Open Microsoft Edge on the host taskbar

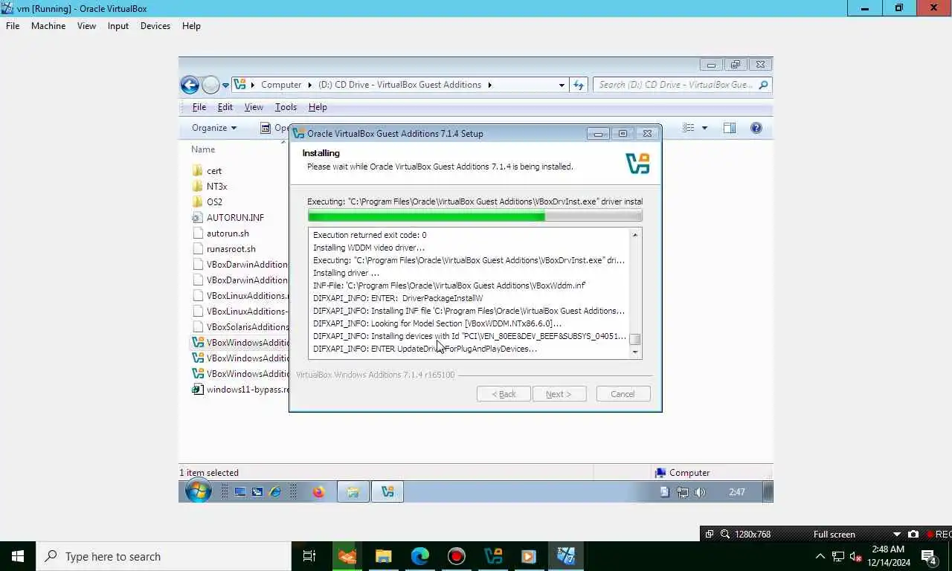point(419,556)
